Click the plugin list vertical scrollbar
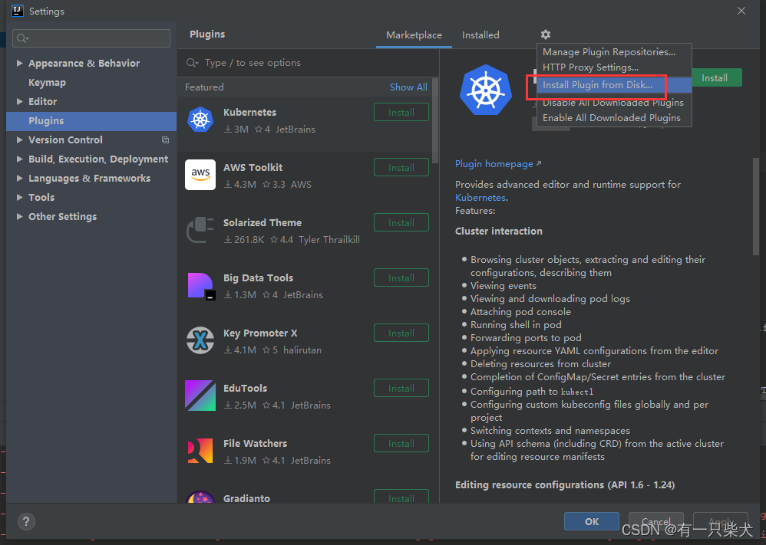Viewport: 766px width, 545px height. [x=435, y=122]
